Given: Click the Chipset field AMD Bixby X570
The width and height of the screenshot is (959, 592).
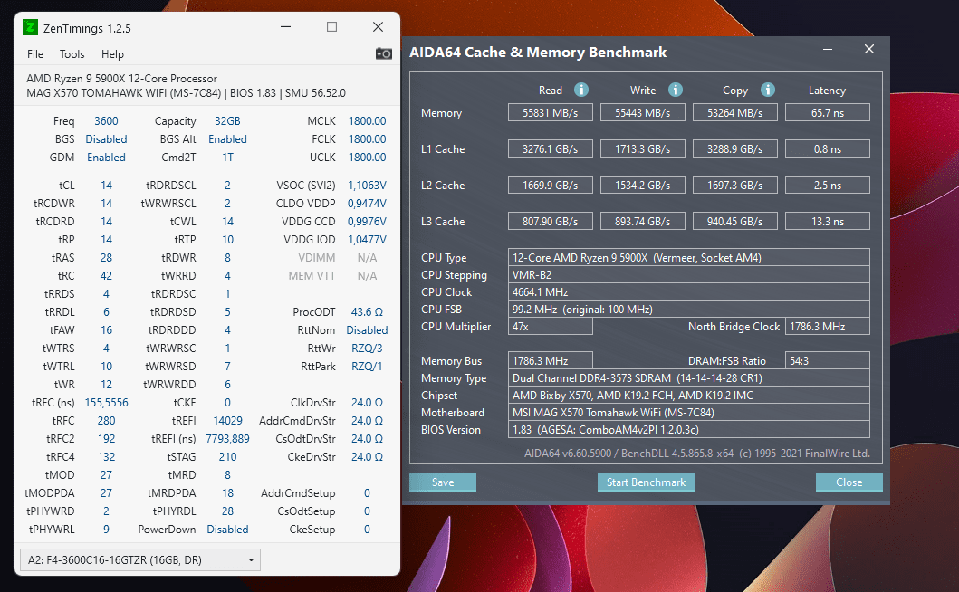Looking at the screenshot, I should (x=688, y=395).
